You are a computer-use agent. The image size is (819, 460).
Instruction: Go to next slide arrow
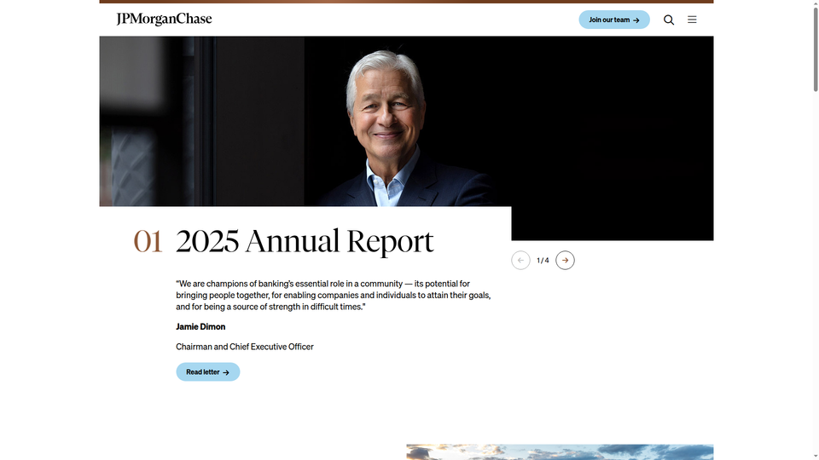(565, 261)
